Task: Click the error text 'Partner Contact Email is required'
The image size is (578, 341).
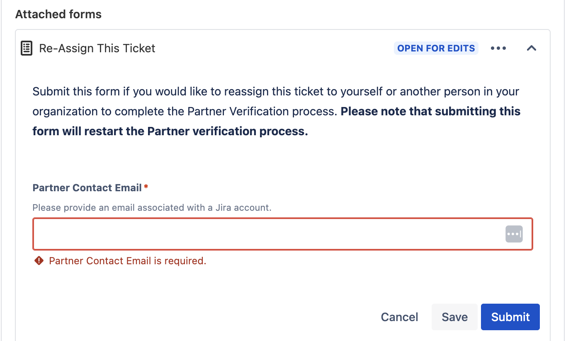Action: pos(127,261)
